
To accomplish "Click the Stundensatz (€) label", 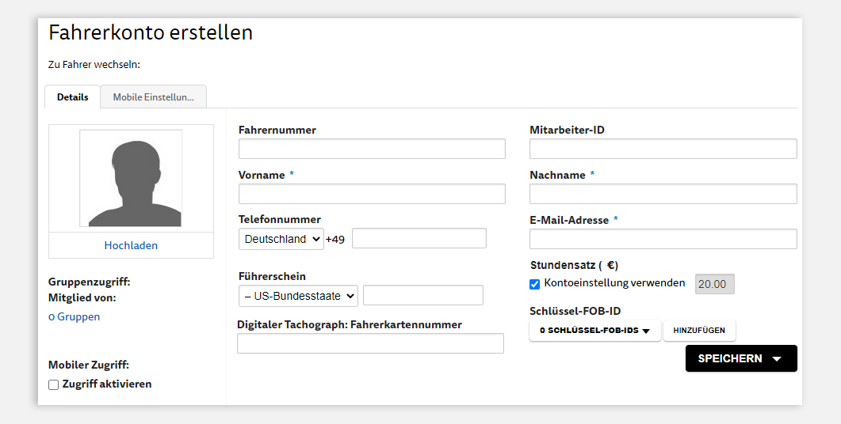I will tap(574, 265).
